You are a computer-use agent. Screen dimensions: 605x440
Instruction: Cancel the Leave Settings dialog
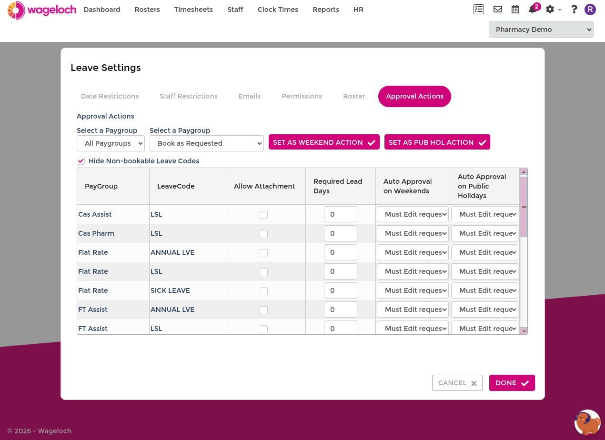point(457,383)
